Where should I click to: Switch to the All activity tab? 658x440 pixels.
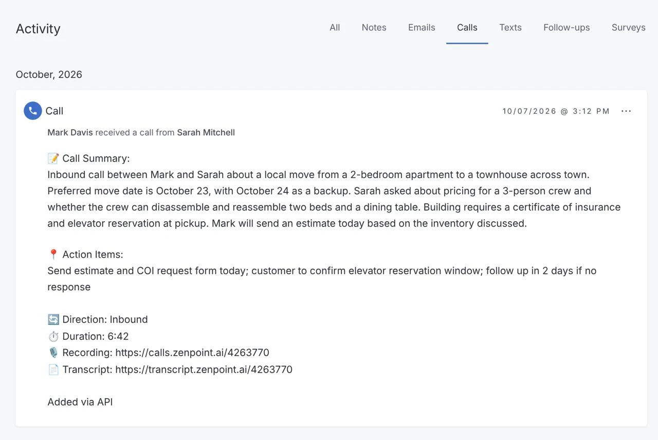click(335, 28)
